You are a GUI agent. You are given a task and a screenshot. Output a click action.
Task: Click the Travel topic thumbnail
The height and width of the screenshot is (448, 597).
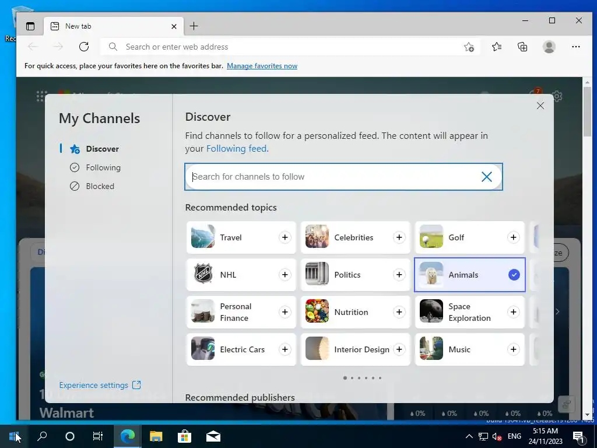(x=202, y=237)
